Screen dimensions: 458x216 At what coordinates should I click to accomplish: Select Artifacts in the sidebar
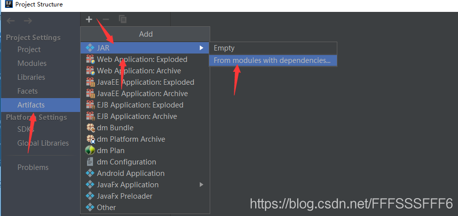coord(41,105)
